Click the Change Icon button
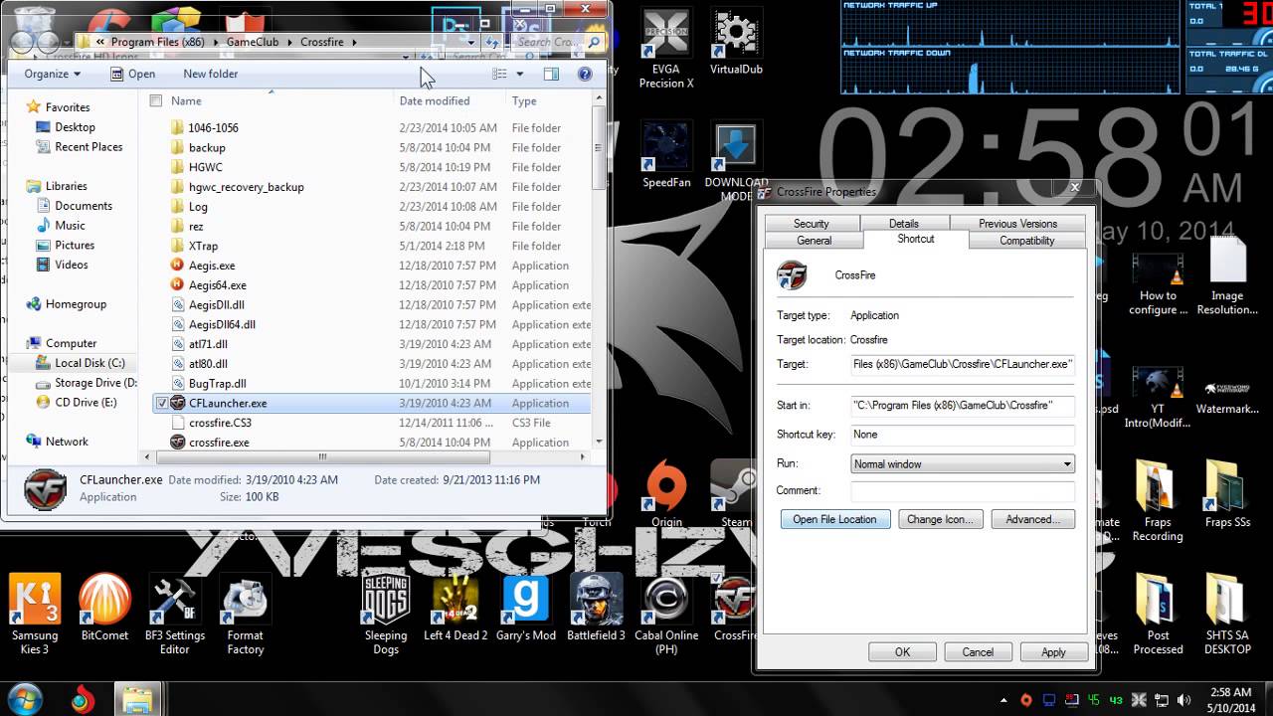The width and height of the screenshot is (1273, 716). tap(941, 519)
